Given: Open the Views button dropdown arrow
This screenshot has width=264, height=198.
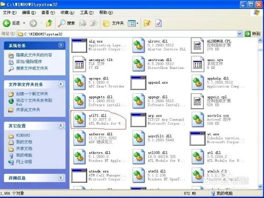Looking at the screenshot, I should [137, 23].
